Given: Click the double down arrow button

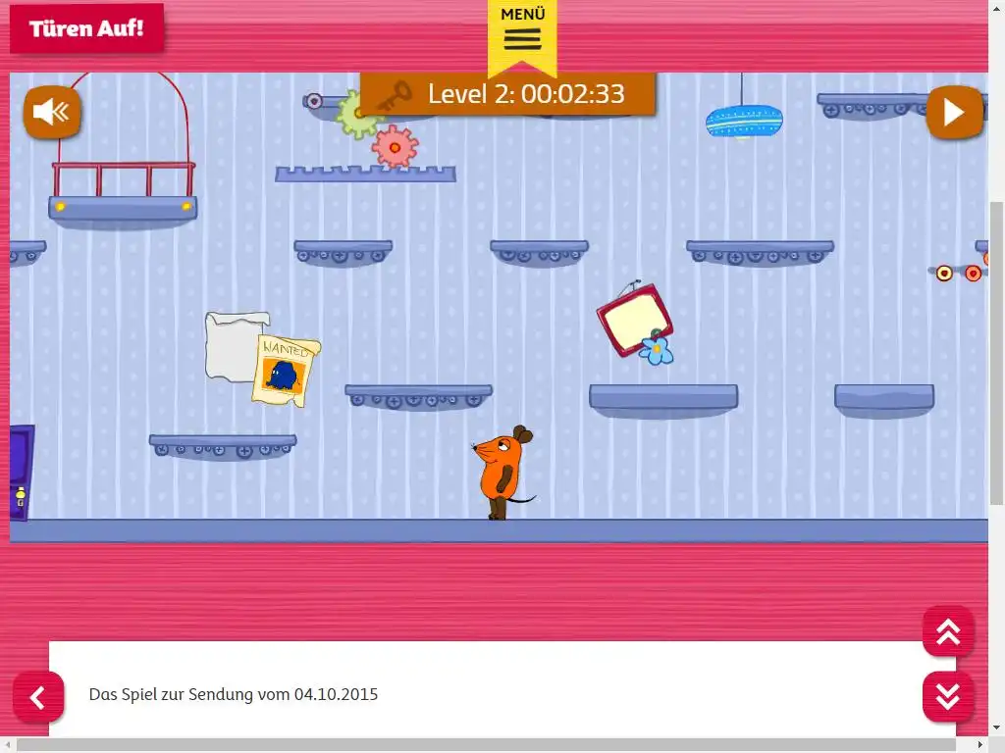Looking at the screenshot, I should pyautogui.click(x=948, y=697).
